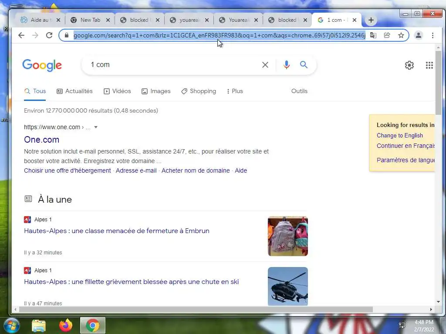The image size is (446, 334).
Task: Submit search with the magnifying glass icon
Action: coord(304,65)
